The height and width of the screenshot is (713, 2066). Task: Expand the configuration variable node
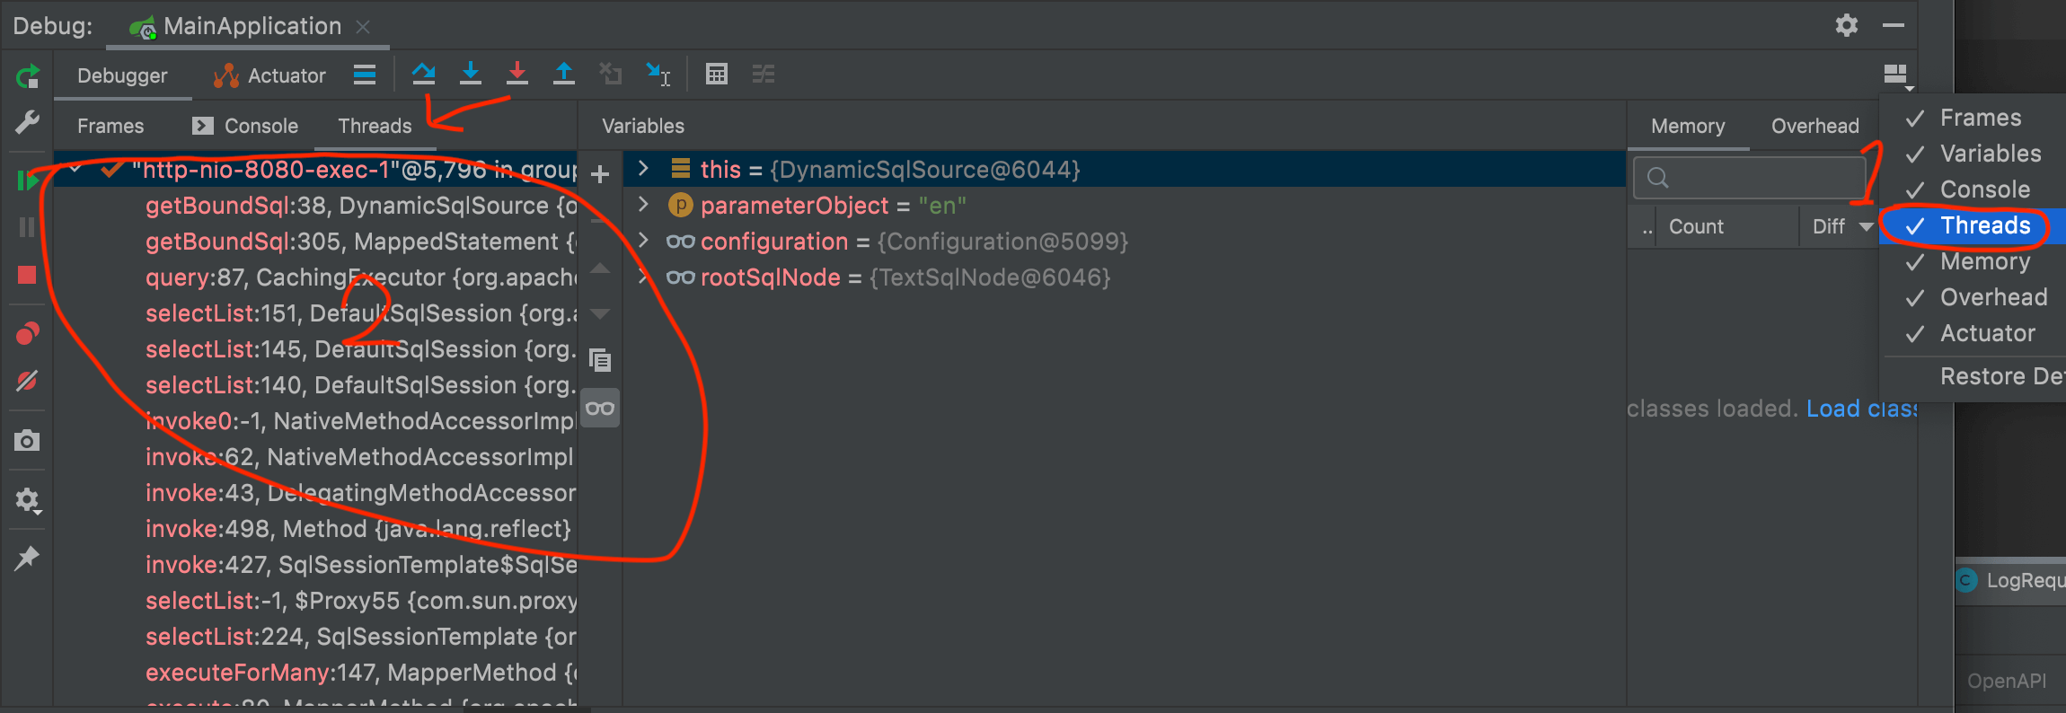point(643,241)
